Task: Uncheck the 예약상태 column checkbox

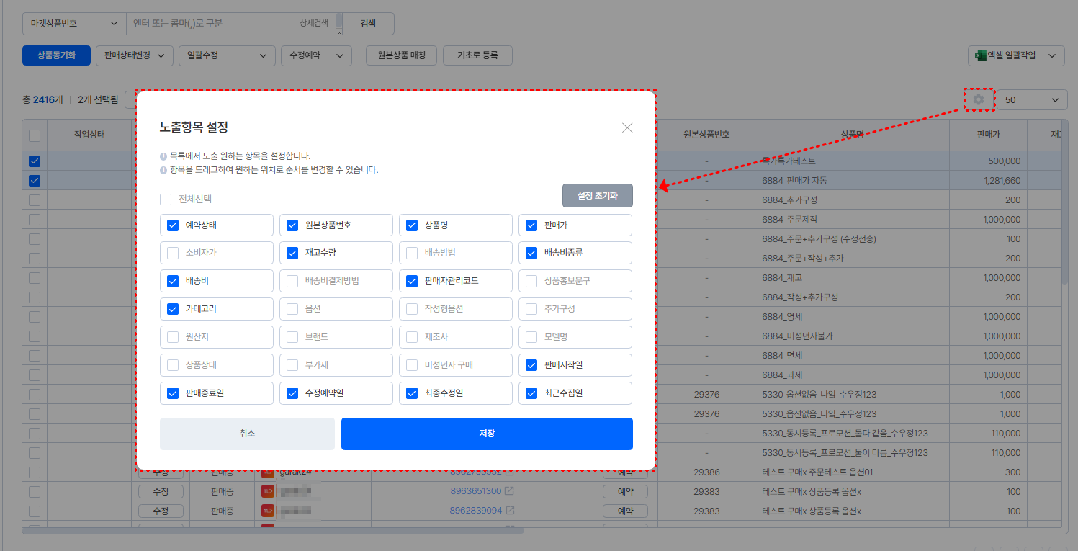Action: (173, 225)
